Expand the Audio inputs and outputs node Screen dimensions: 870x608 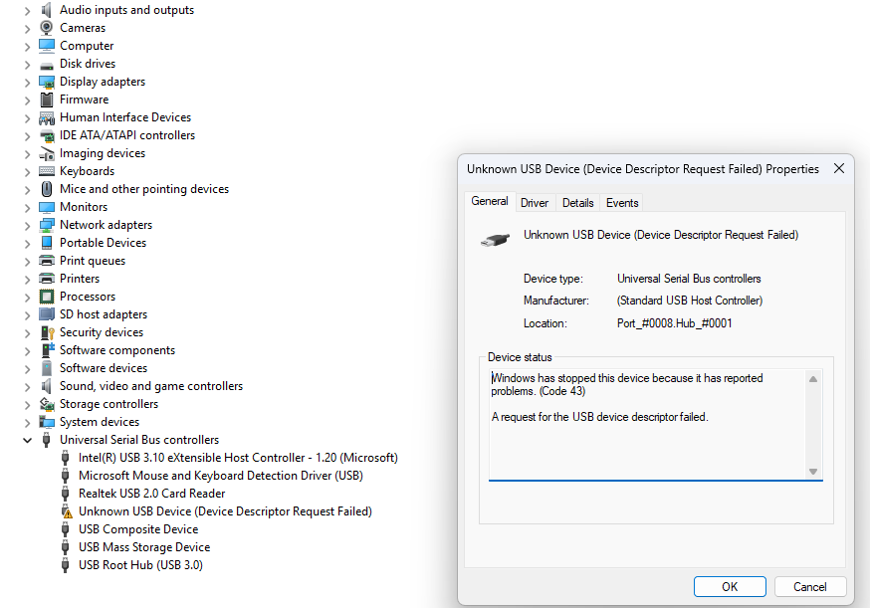[27, 11]
